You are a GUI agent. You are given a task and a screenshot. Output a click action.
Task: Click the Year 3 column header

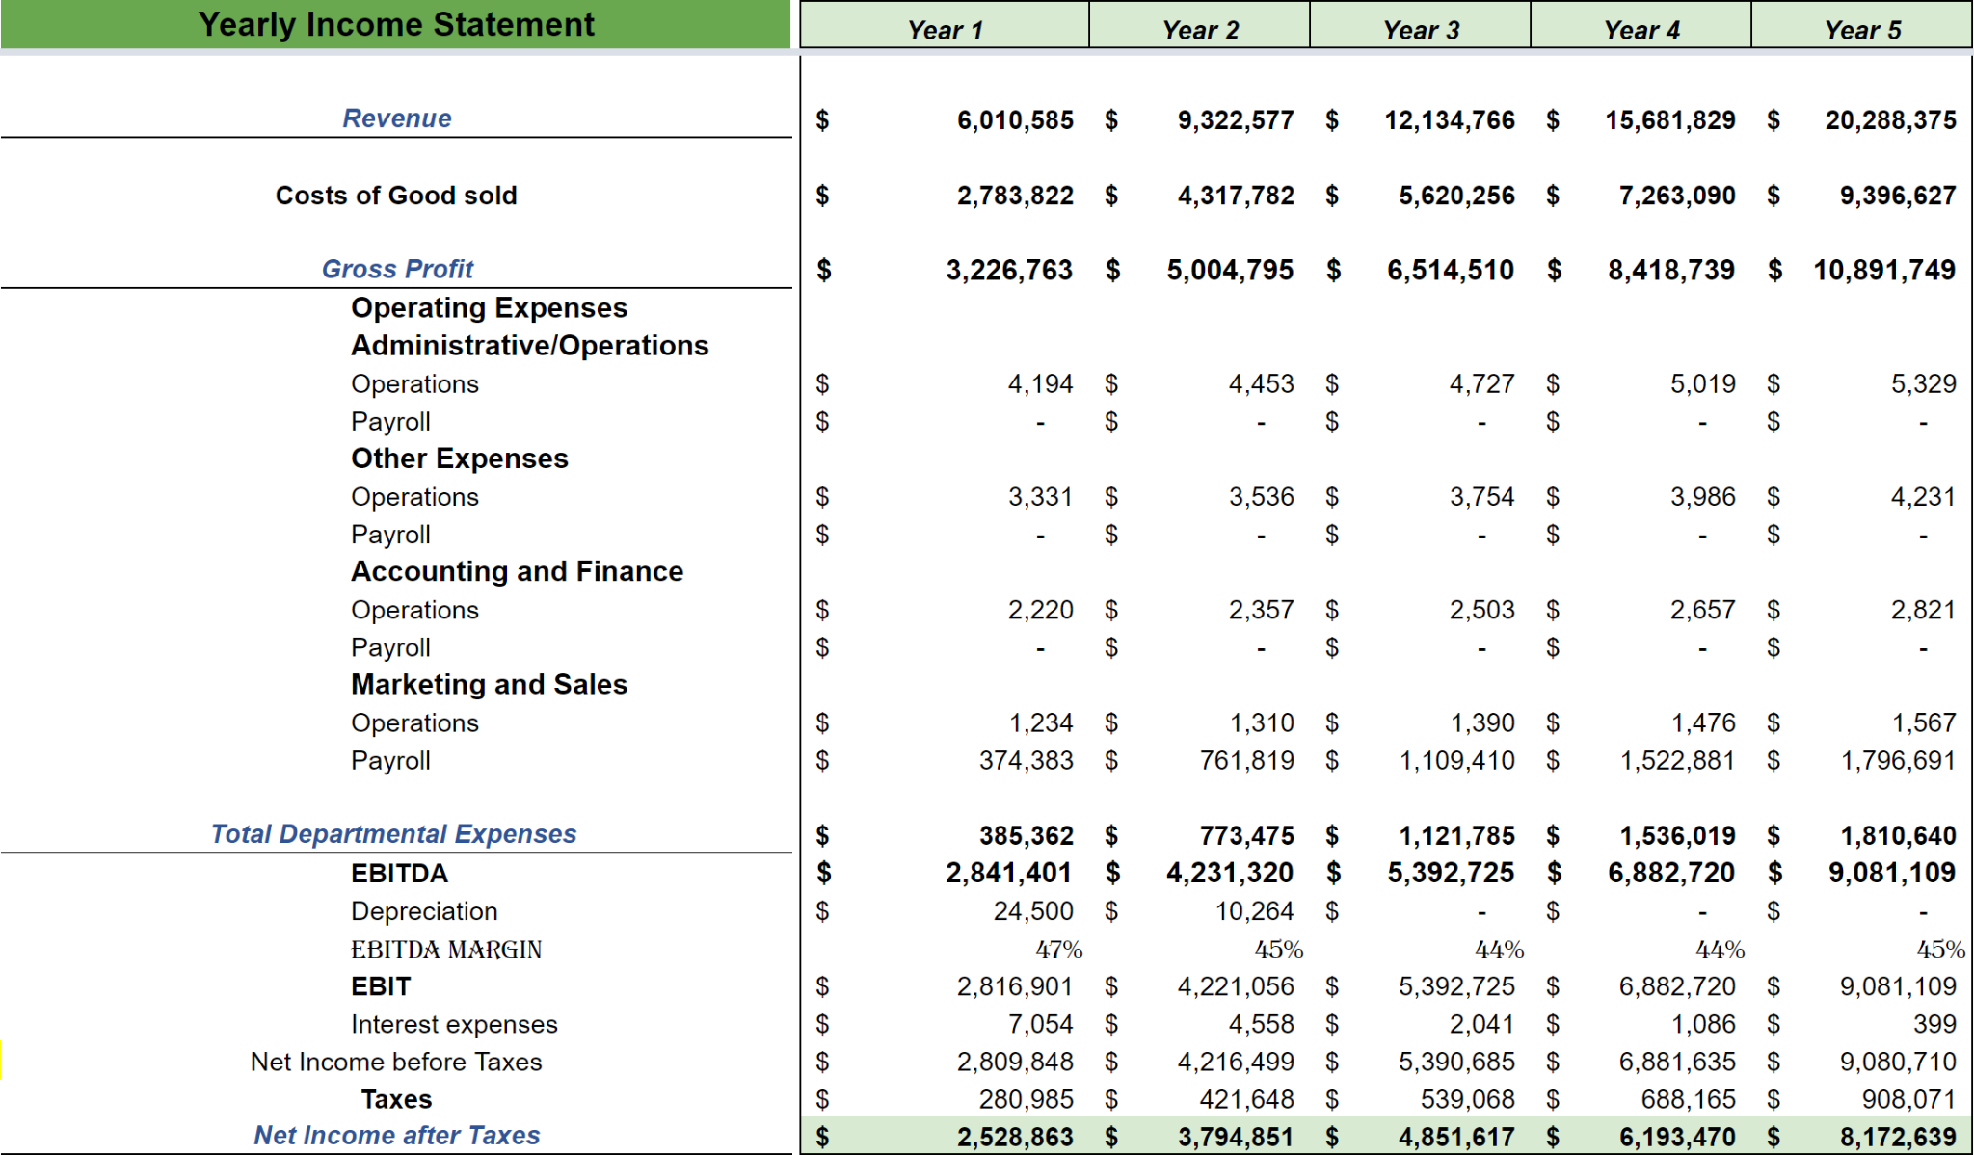pyautogui.click(x=1421, y=25)
